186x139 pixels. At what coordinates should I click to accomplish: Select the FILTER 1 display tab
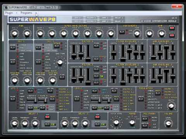click(91, 18)
